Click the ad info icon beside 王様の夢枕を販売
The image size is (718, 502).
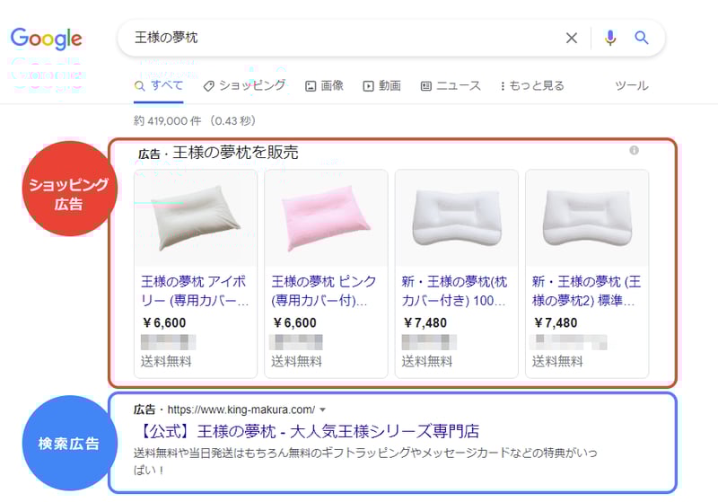[x=635, y=150]
